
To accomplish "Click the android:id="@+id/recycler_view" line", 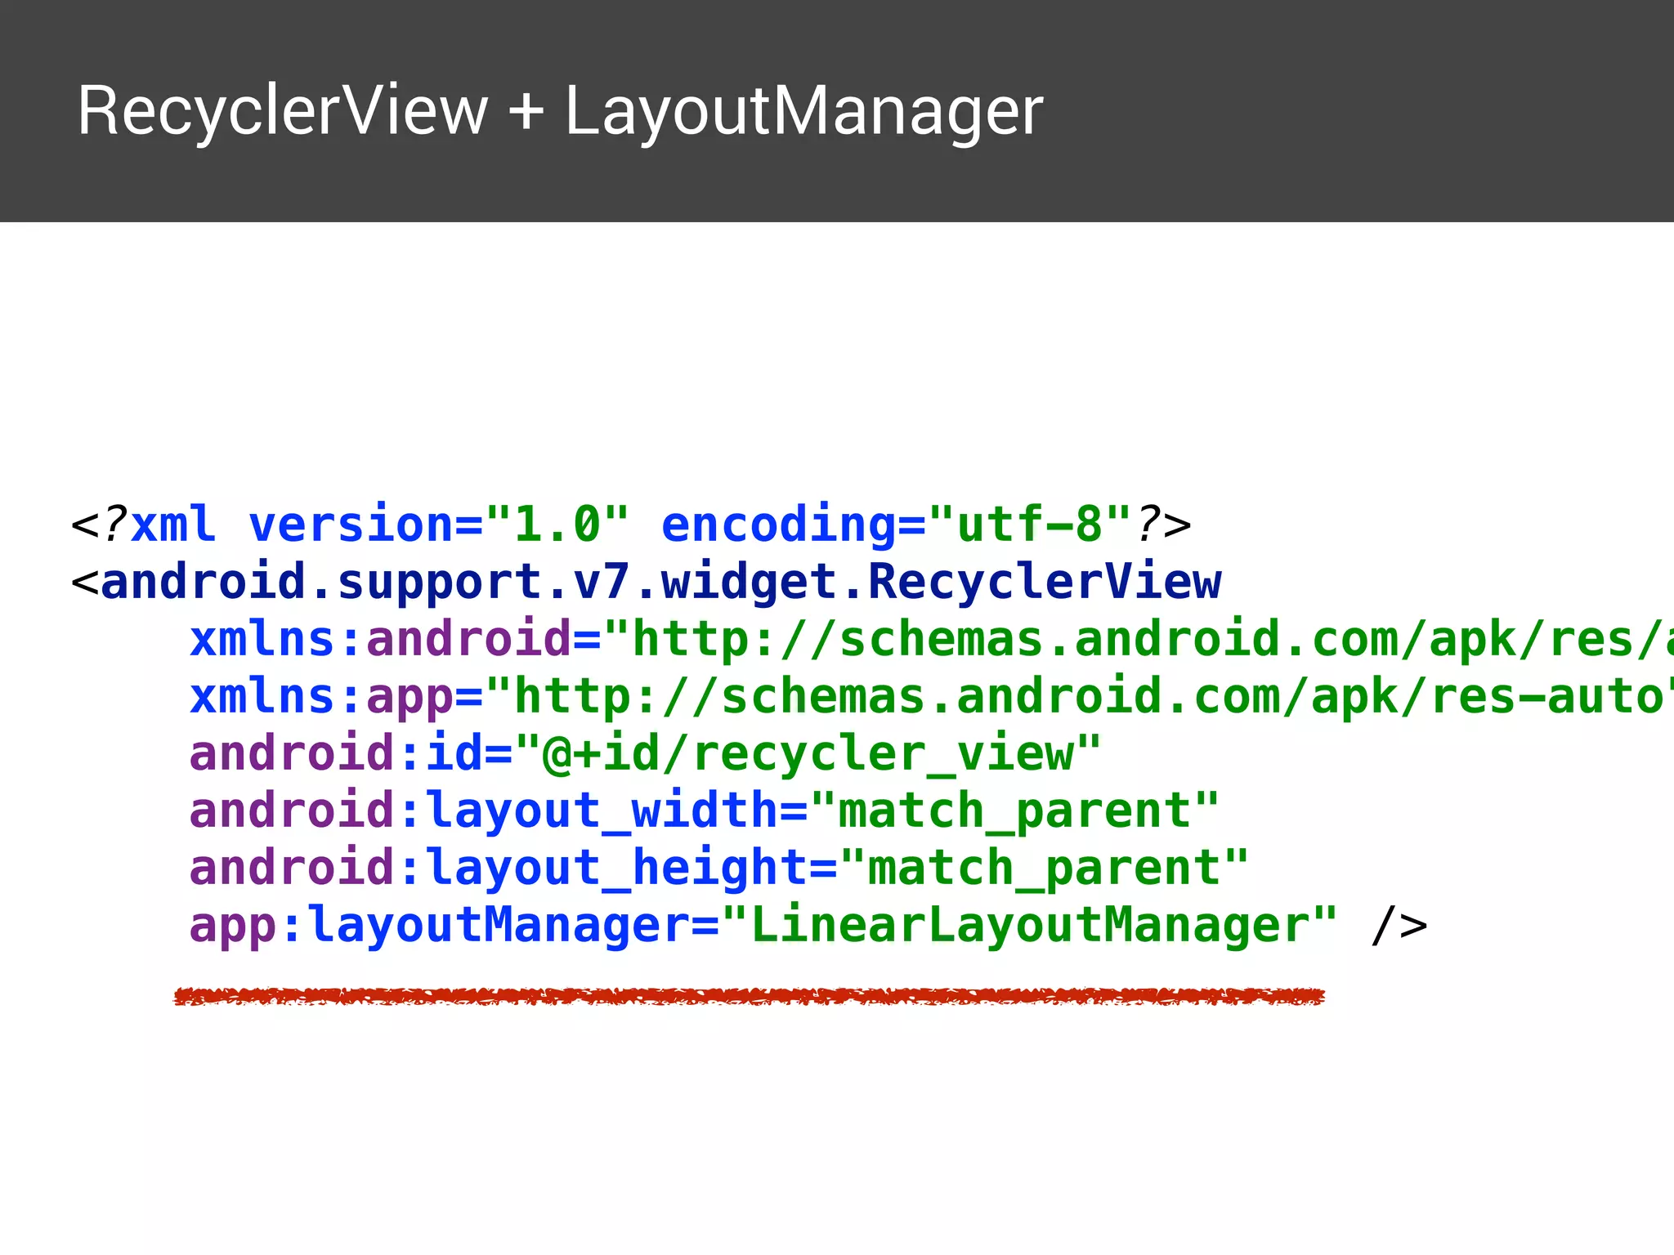I will [646, 753].
